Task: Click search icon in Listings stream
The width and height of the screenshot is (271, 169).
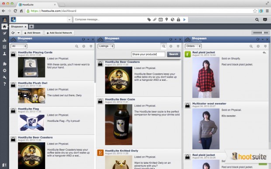Action: click(x=163, y=46)
